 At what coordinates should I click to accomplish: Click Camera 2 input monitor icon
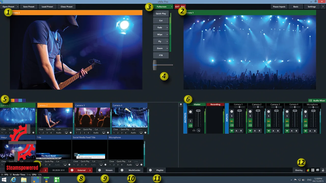[66, 133]
